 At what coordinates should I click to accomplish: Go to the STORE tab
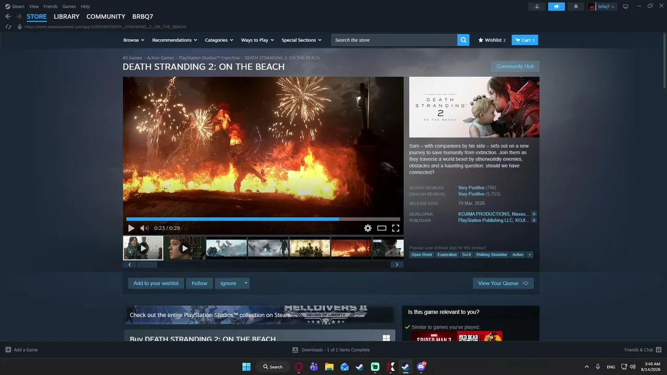click(36, 17)
